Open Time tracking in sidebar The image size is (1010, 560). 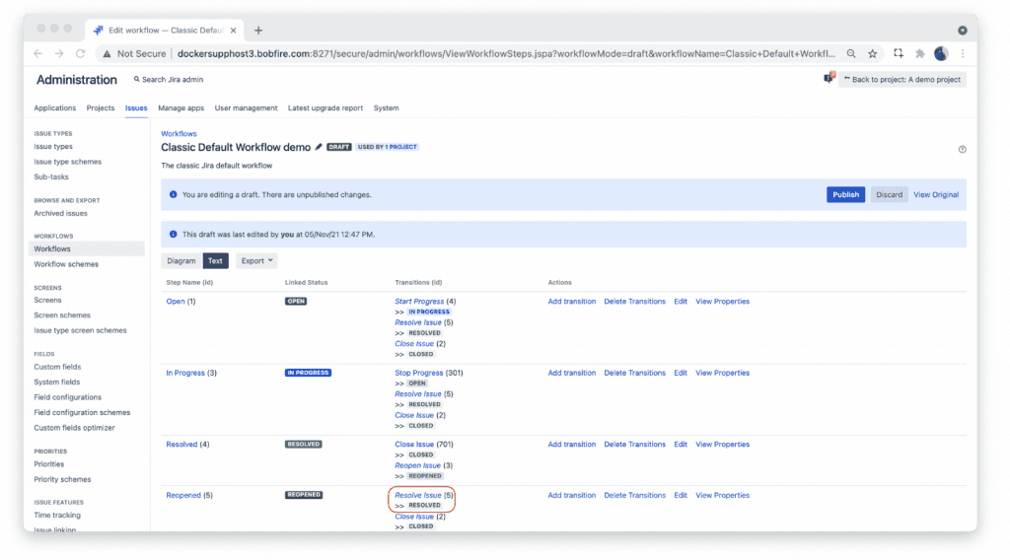tap(57, 515)
